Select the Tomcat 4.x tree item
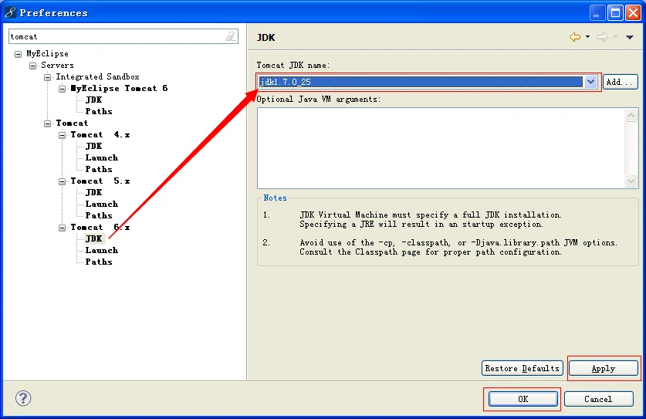 (x=100, y=134)
